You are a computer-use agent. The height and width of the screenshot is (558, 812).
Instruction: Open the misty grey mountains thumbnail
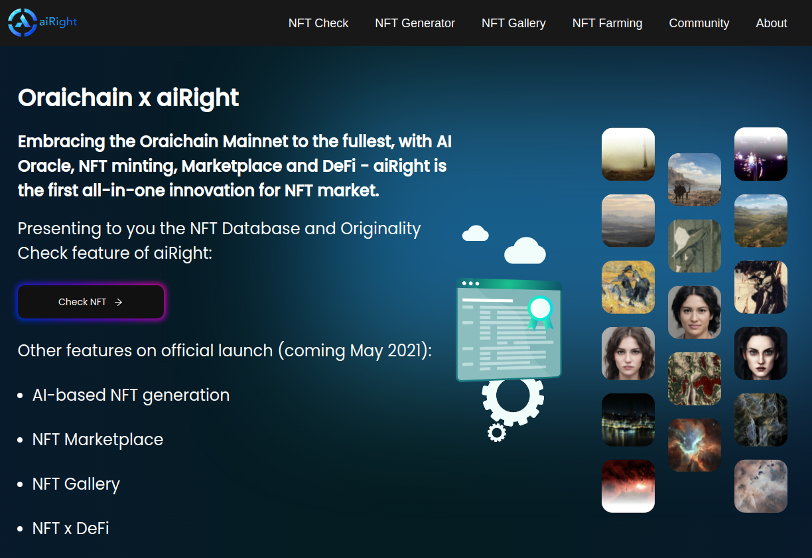pyautogui.click(x=628, y=220)
